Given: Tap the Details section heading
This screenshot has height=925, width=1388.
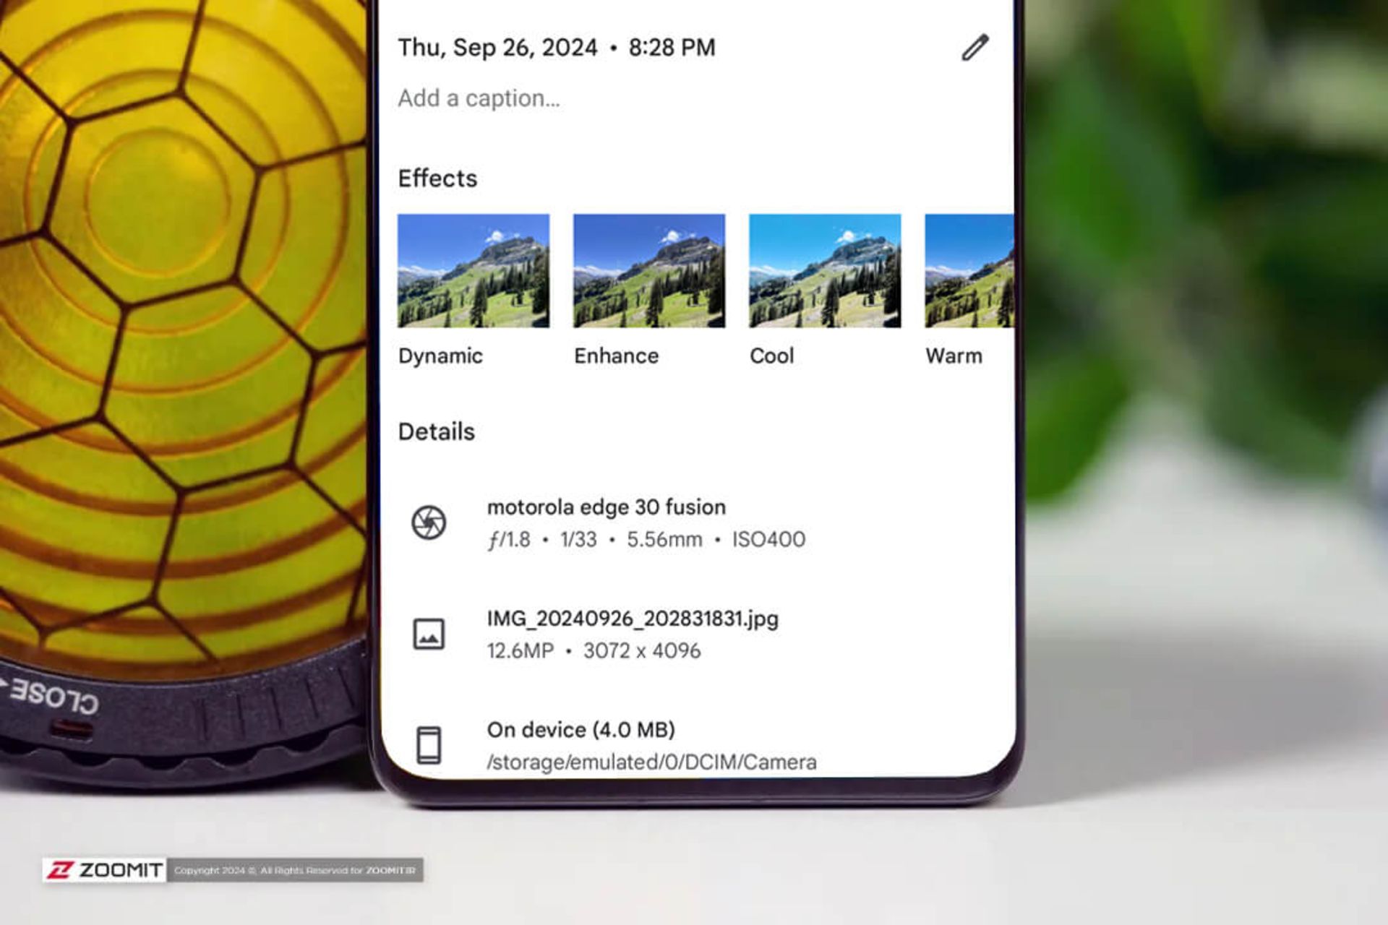Looking at the screenshot, I should click(x=437, y=432).
